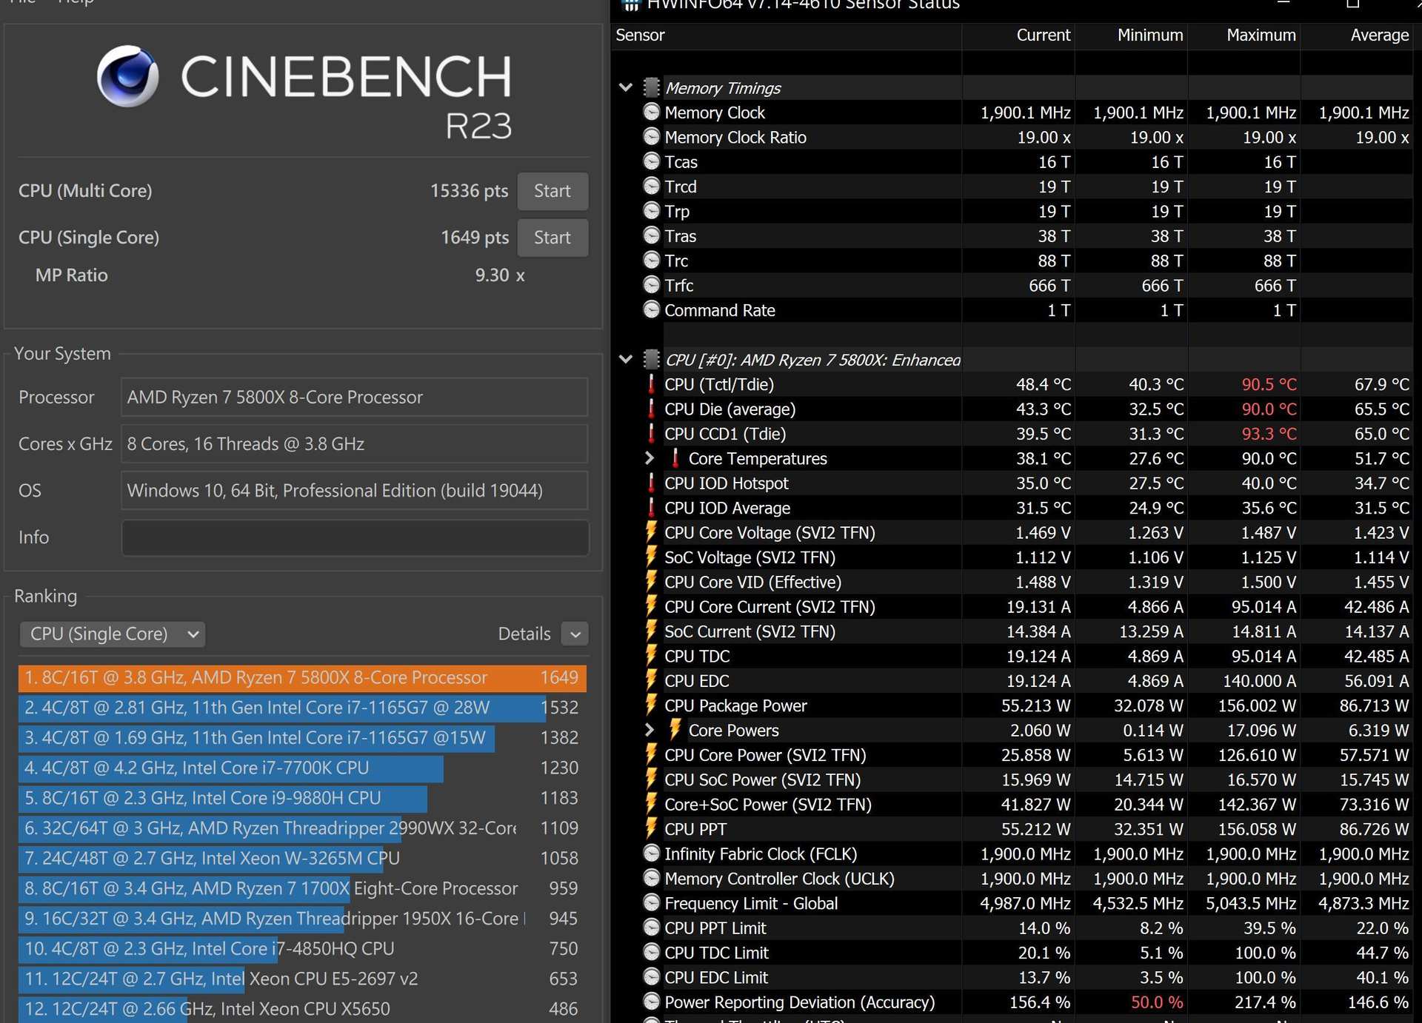The height and width of the screenshot is (1023, 1422).
Task: Click into the Info text field
Action: tap(355, 537)
